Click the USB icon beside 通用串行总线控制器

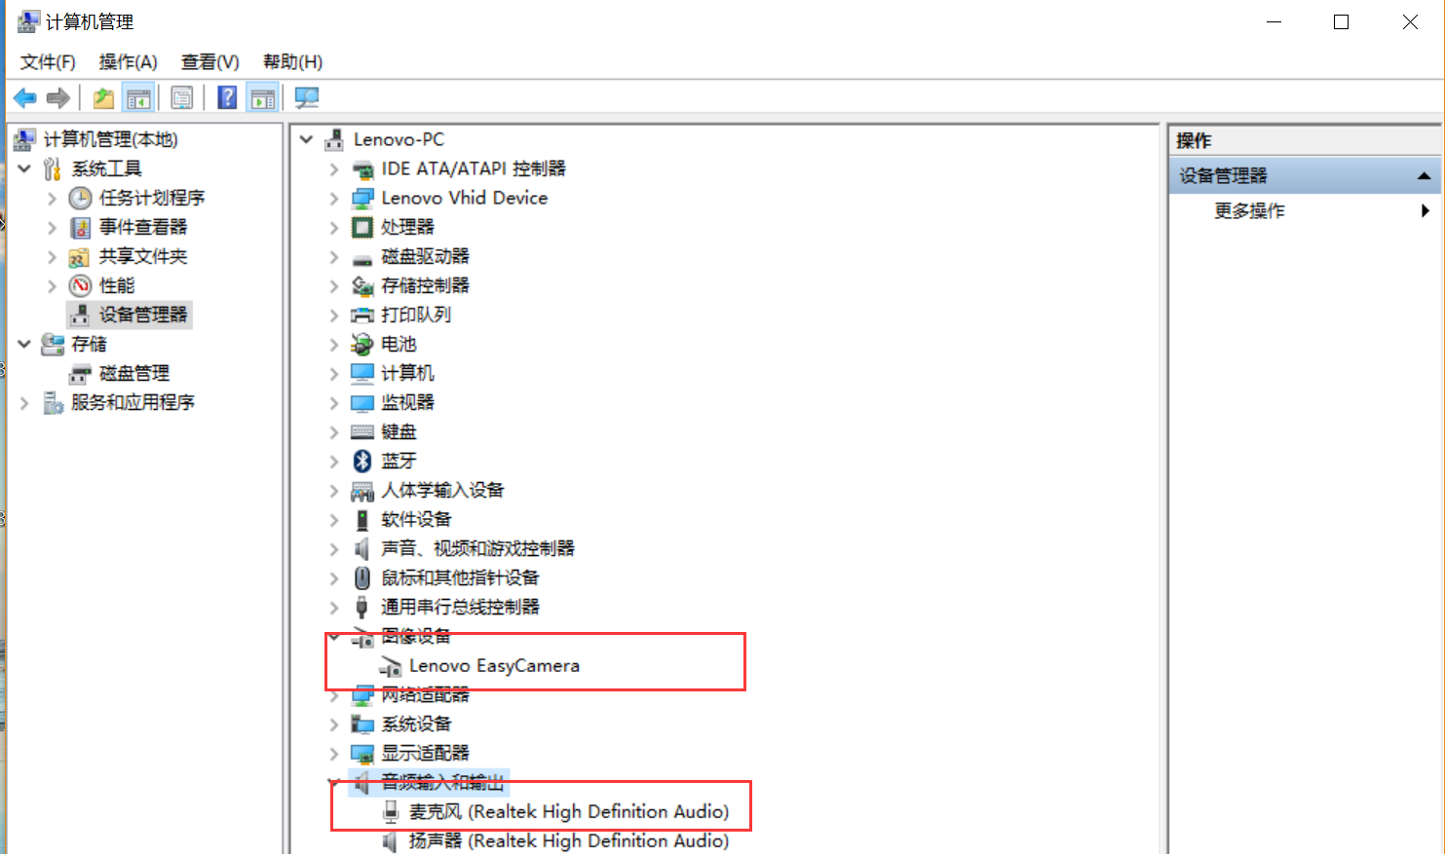(362, 607)
